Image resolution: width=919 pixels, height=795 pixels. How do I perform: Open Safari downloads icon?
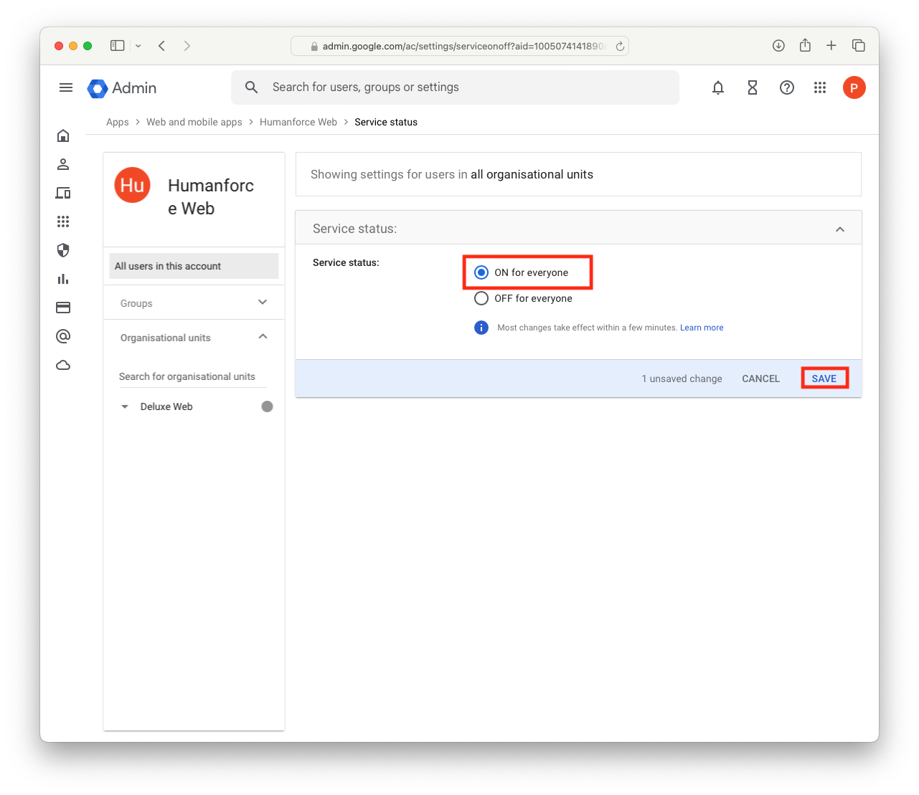(778, 46)
